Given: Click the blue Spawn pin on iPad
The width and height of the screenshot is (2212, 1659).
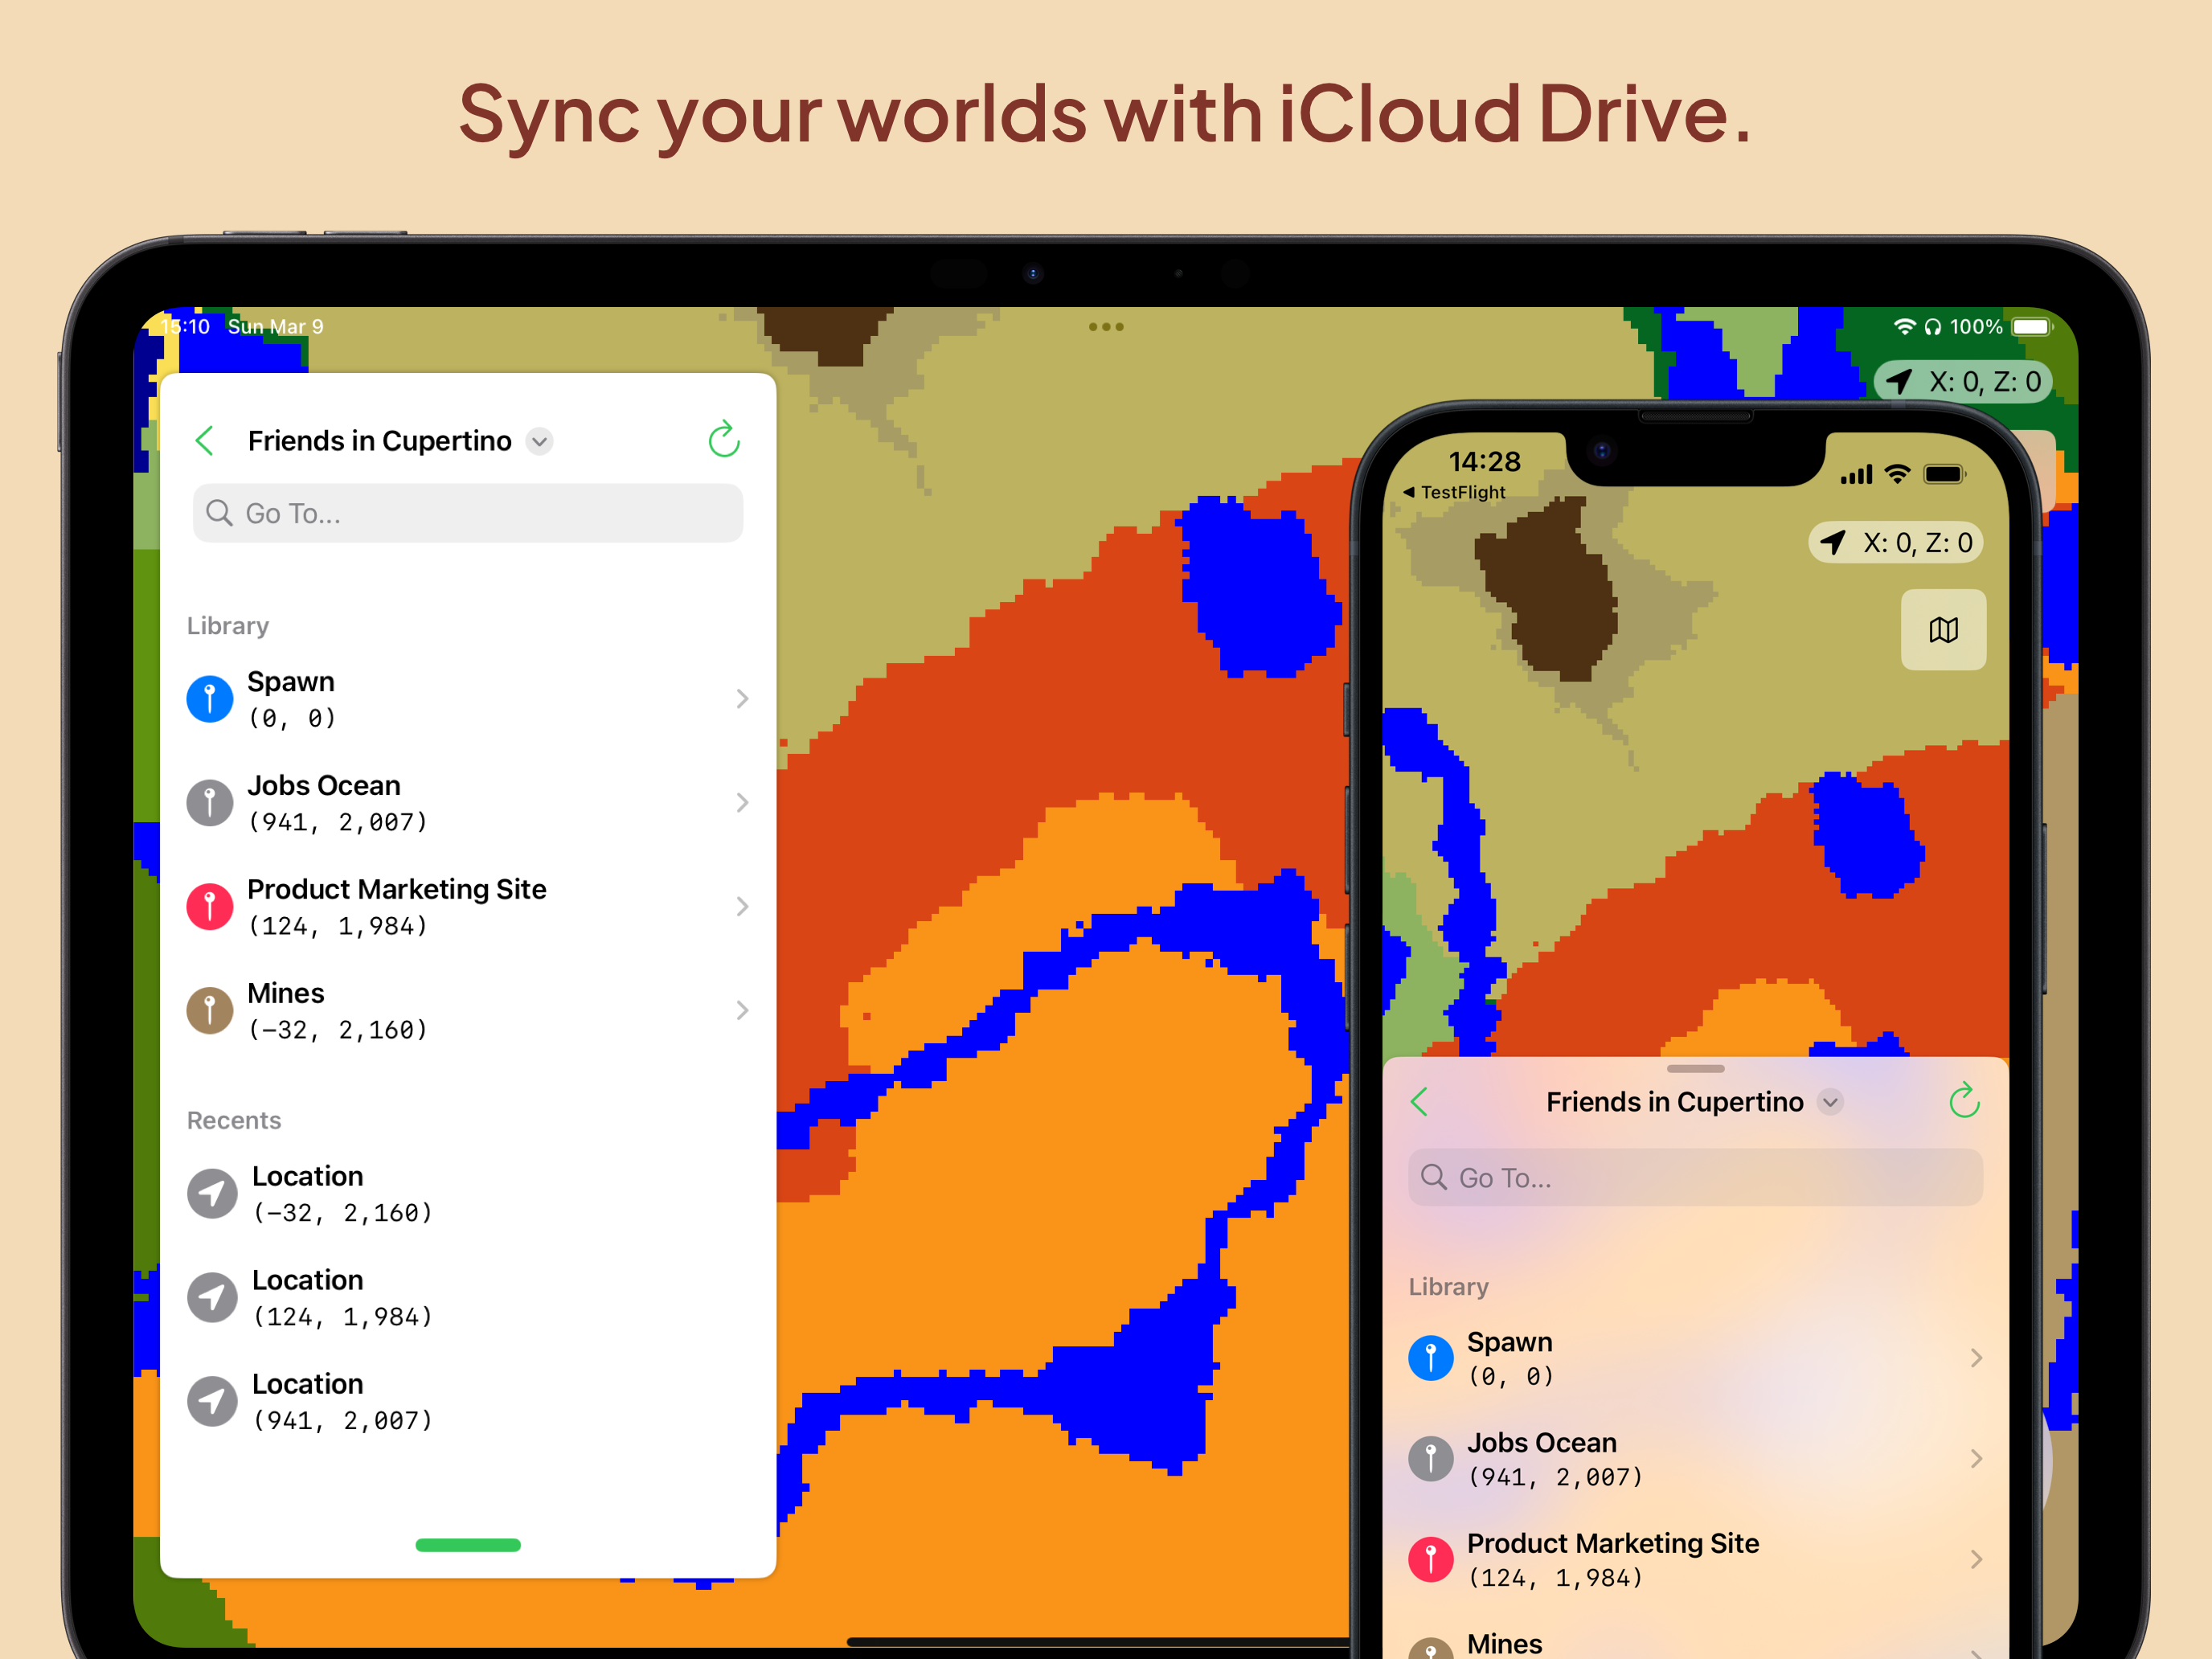Looking at the screenshot, I should tap(210, 699).
